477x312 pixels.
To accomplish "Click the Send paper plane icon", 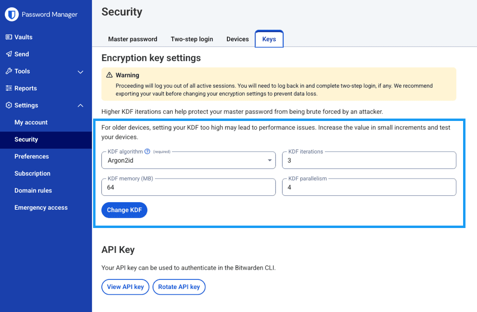I will (9, 54).
